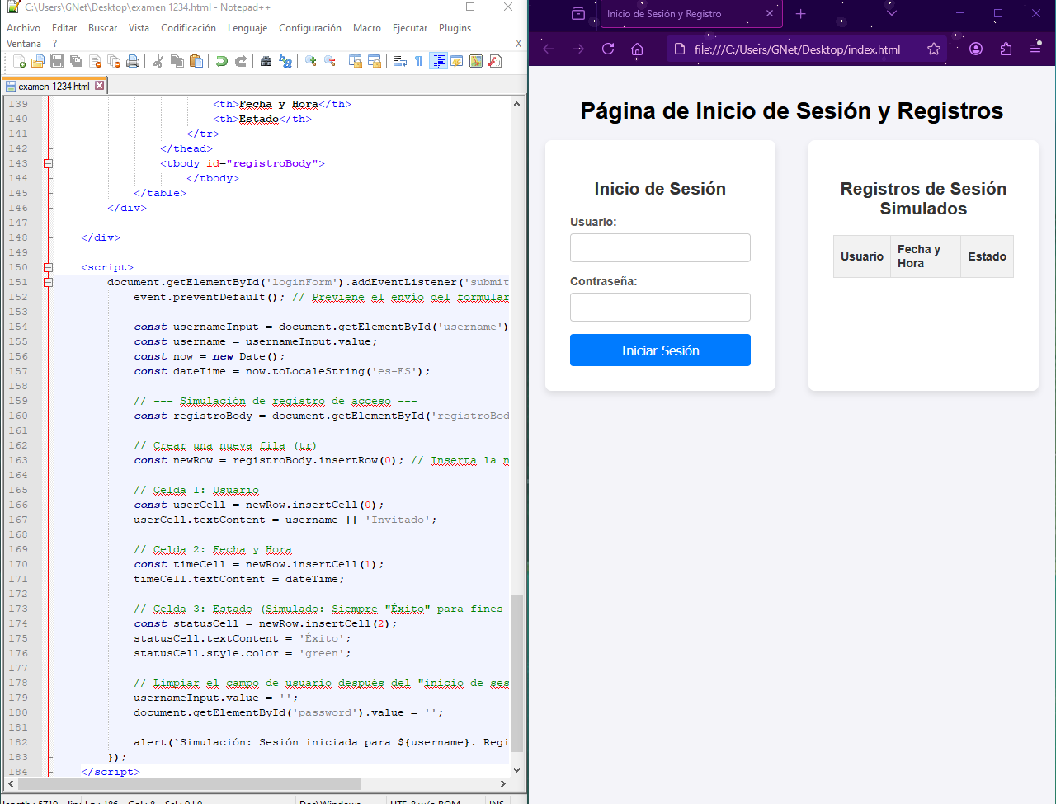Toggle Word Wrap in Notepad++ toolbar
1056x804 pixels.
click(400, 61)
